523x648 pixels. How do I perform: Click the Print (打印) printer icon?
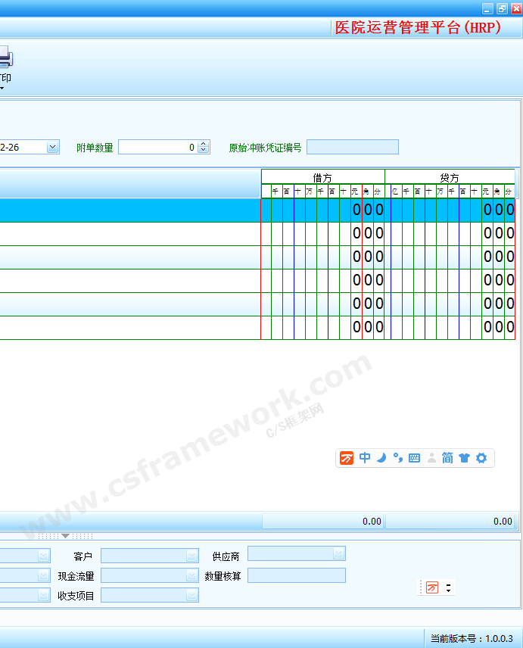pyautogui.click(x=5, y=59)
